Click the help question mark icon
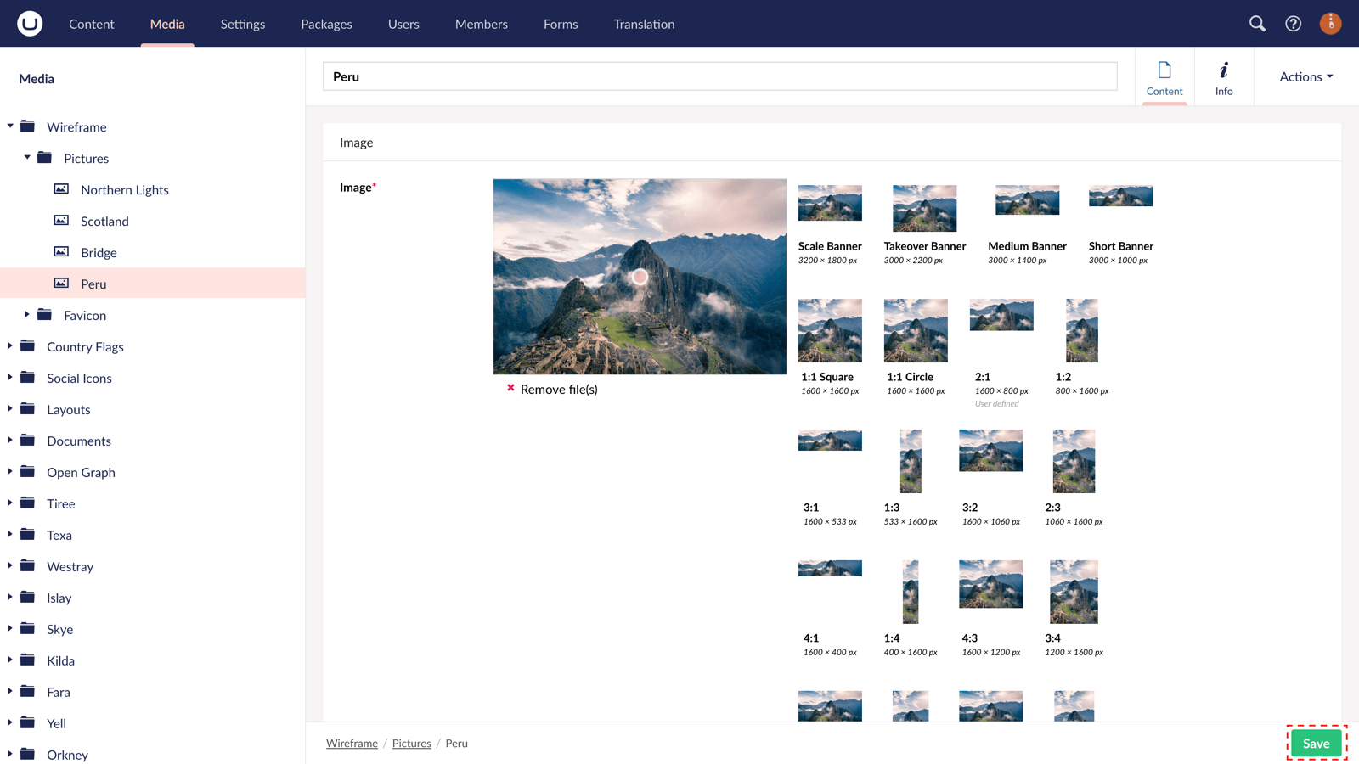Image resolution: width=1359 pixels, height=764 pixels. (1293, 24)
